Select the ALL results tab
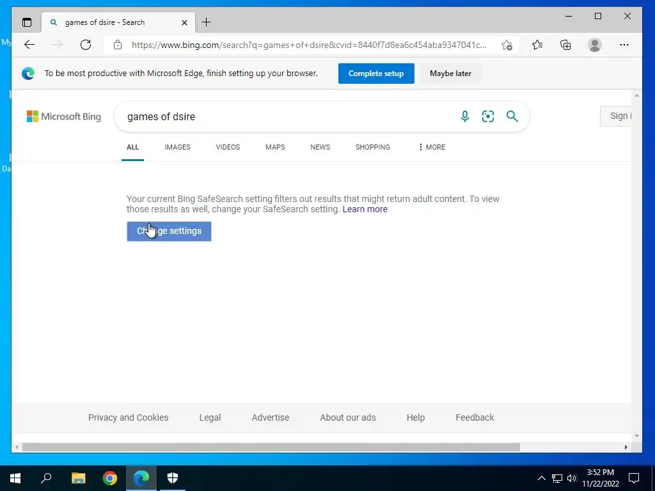 (x=132, y=147)
